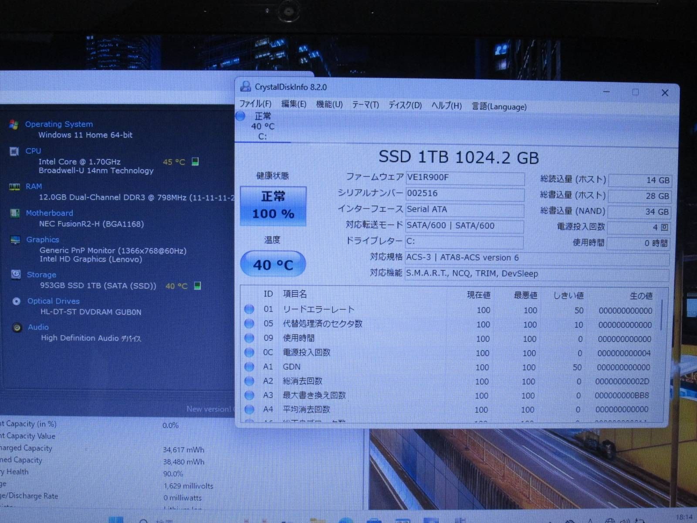Open the ヘルプ(H) menu
Screen dimensions: 697x523
point(447,106)
